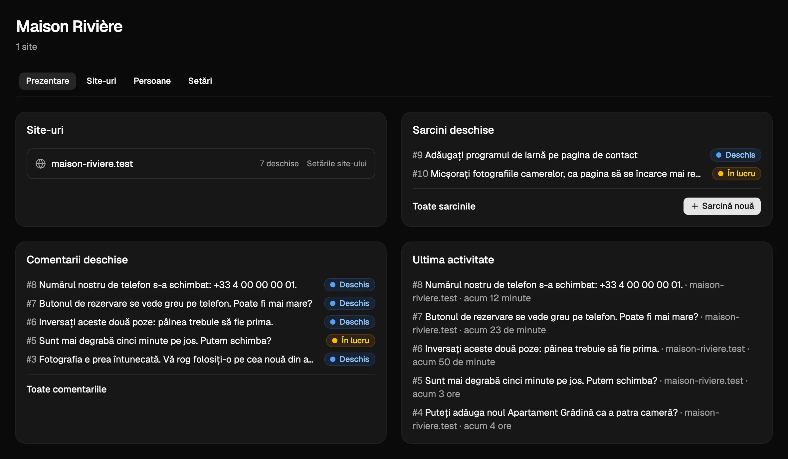Open comment #3 about the dark photo

[x=170, y=359]
